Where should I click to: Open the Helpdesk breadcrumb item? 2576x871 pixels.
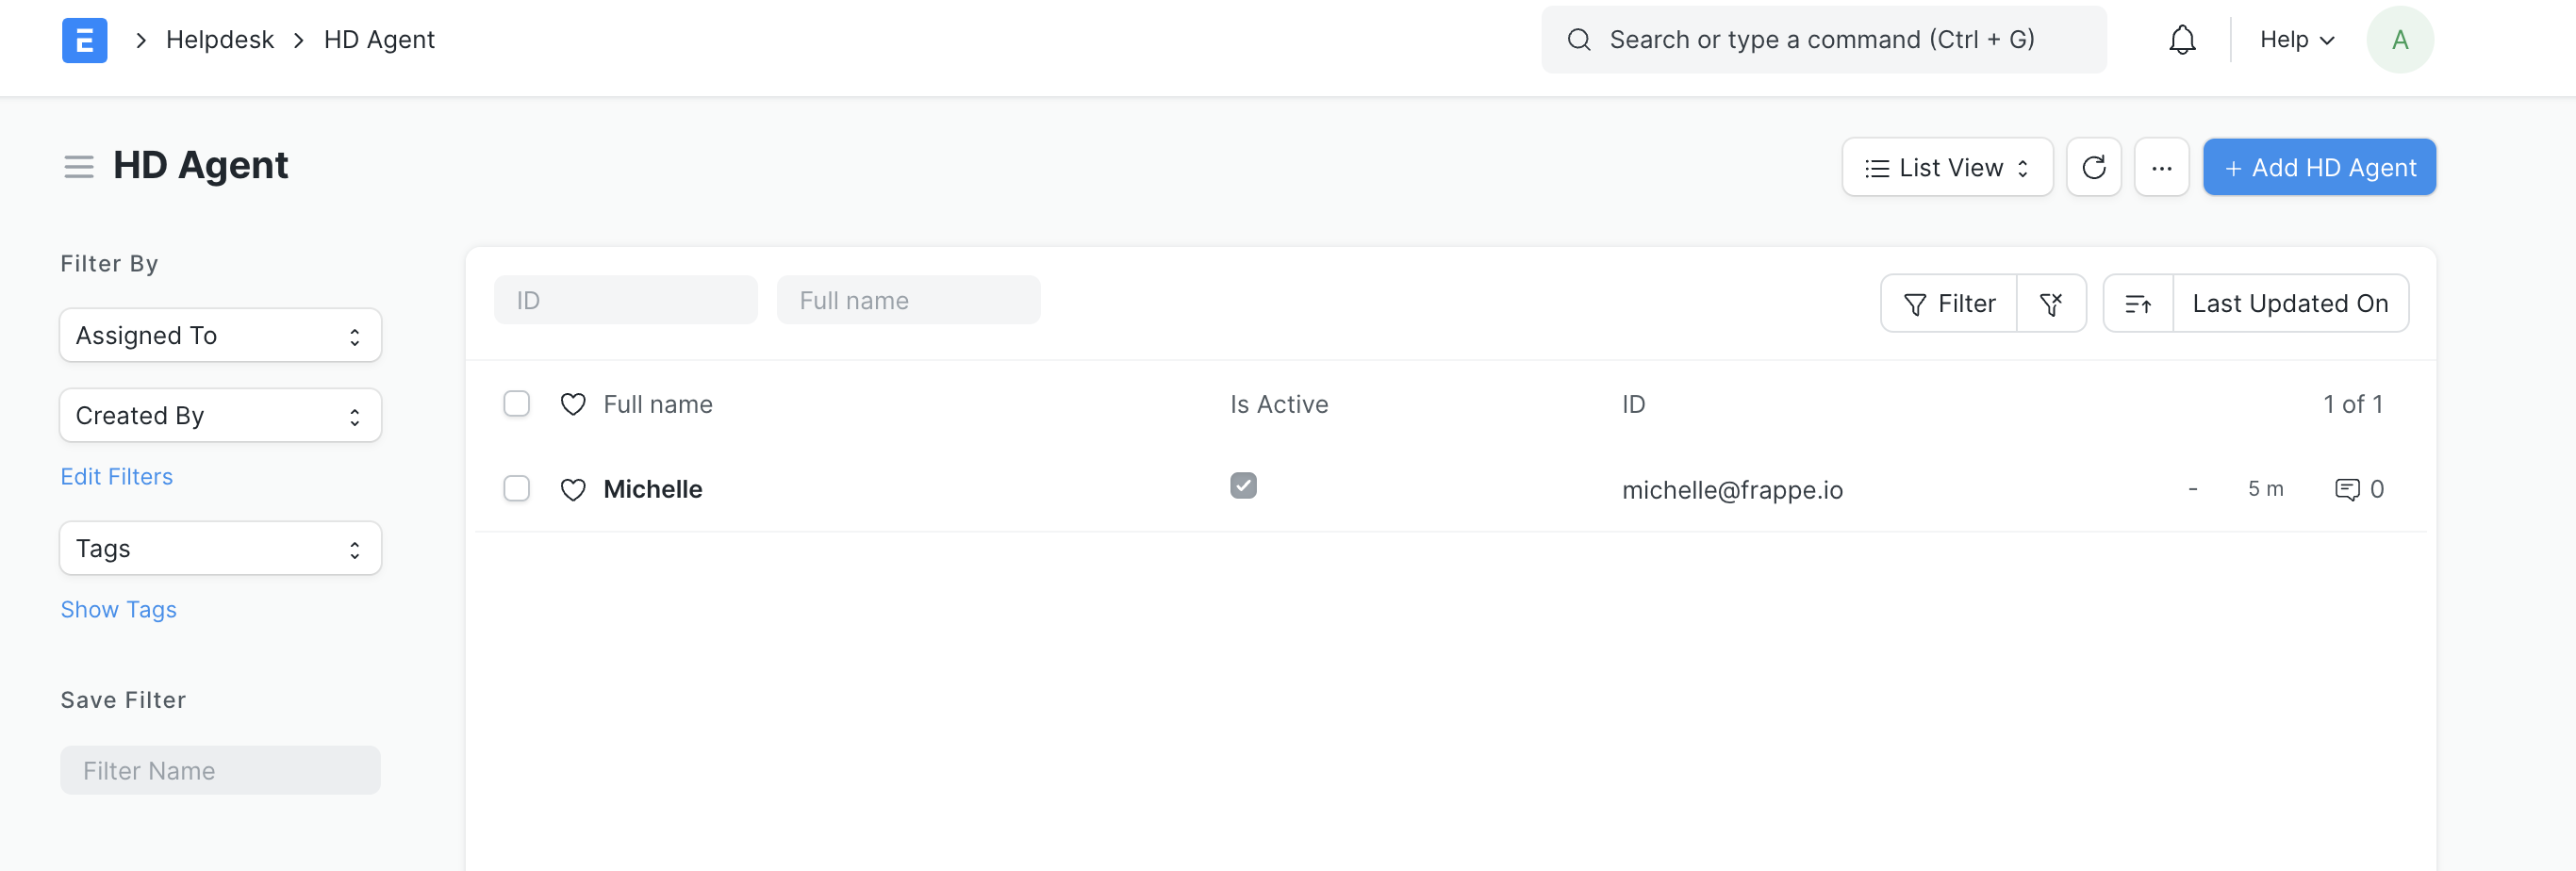[x=219, y=39]
